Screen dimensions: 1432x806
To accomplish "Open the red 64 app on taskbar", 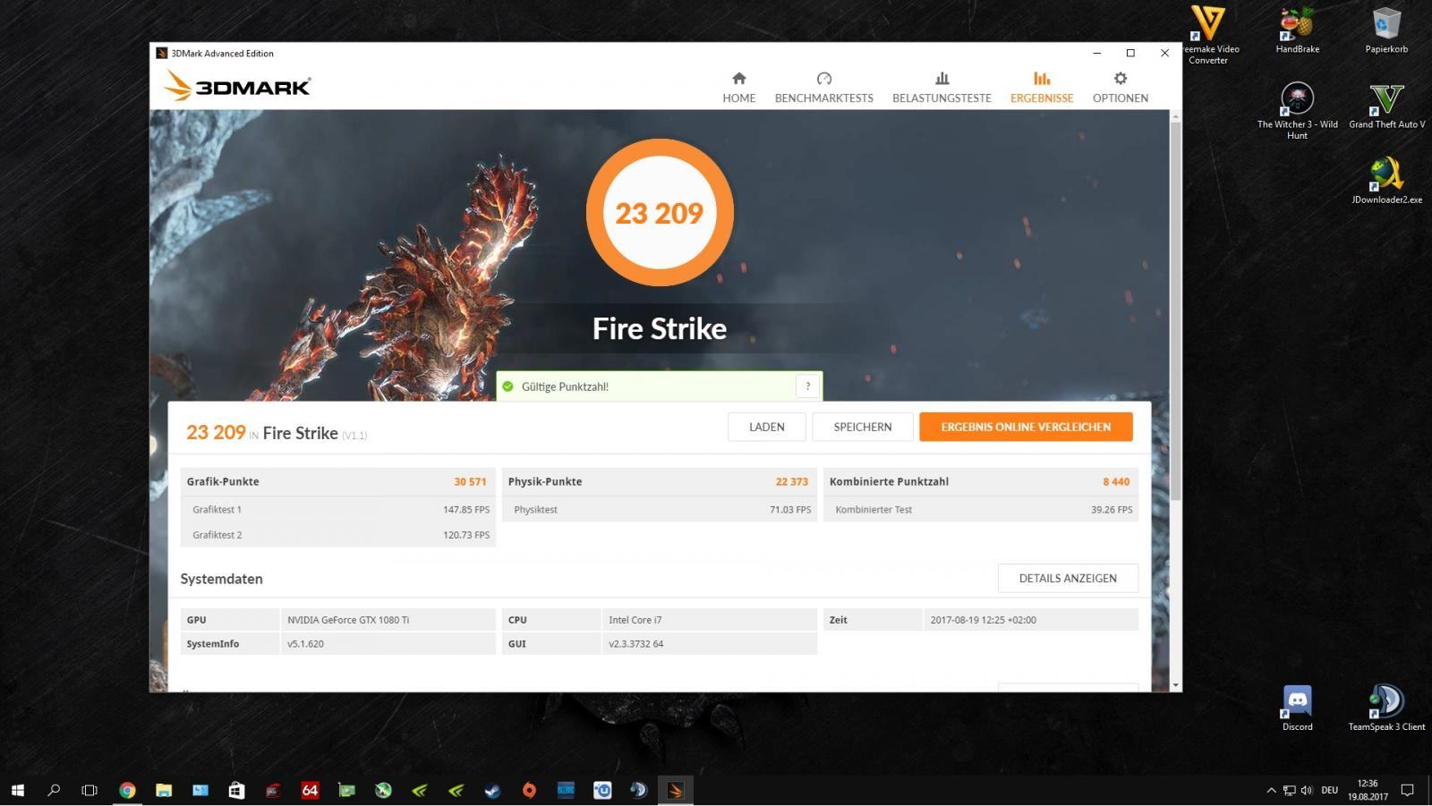I will pyautogui.click(x=310, y=790).
